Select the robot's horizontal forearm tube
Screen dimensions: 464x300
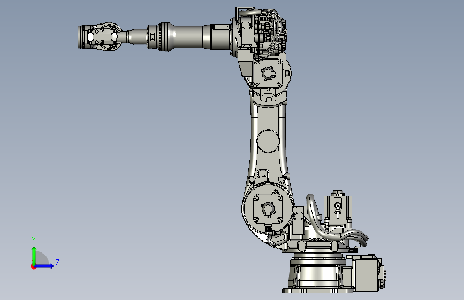click(x=188, y=37)
